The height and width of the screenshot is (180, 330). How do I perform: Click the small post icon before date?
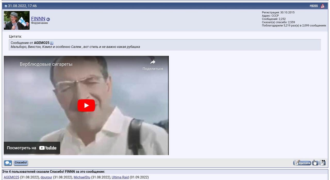point(6,6)
